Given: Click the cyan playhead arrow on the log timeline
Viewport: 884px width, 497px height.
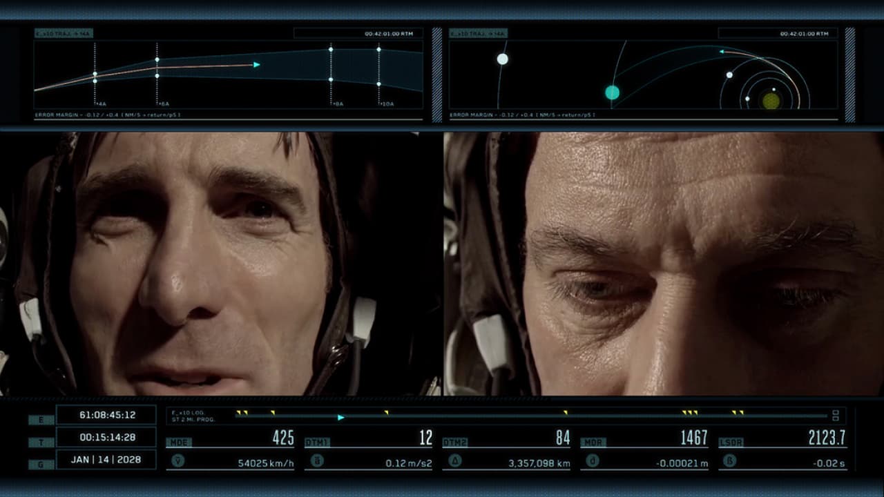Looking at the screenshot, I should coord(341,418).
